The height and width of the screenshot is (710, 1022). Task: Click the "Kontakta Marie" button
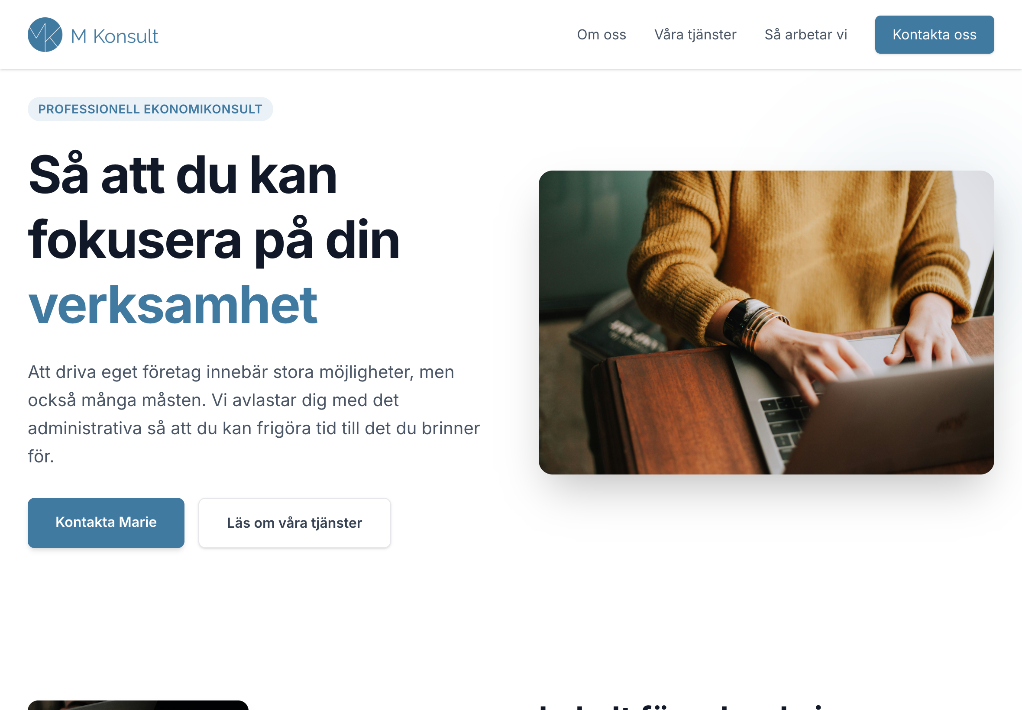pyautogui.click(x=106, y=523)
